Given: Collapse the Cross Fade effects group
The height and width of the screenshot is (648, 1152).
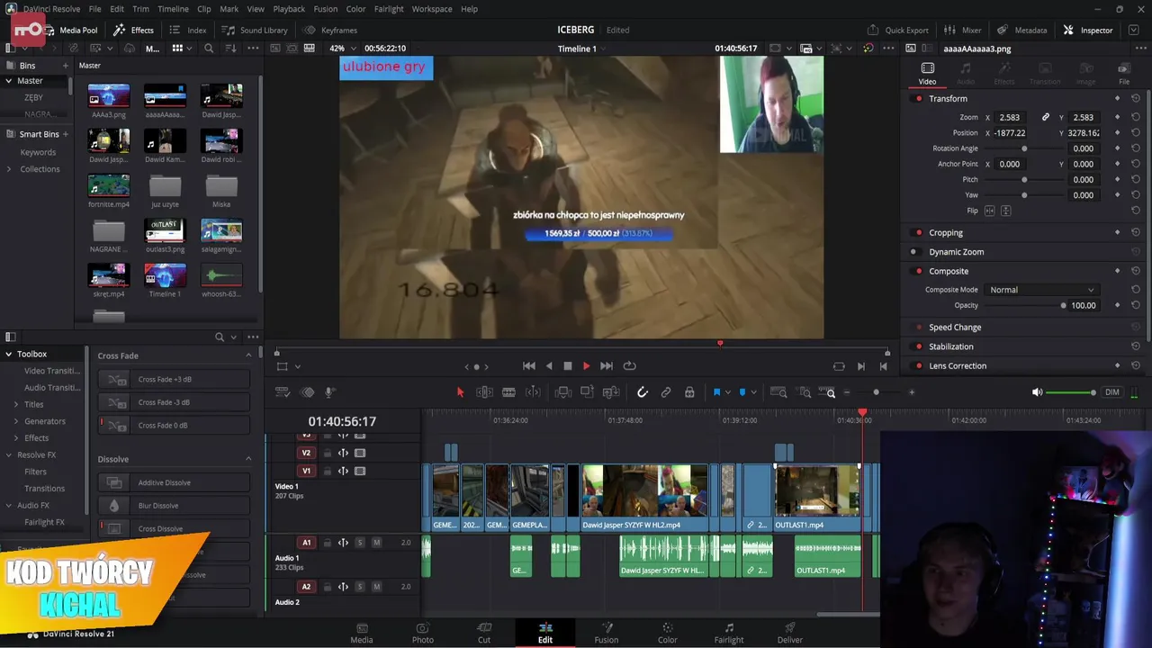Looking at the screenshot, I should [248, 355].
